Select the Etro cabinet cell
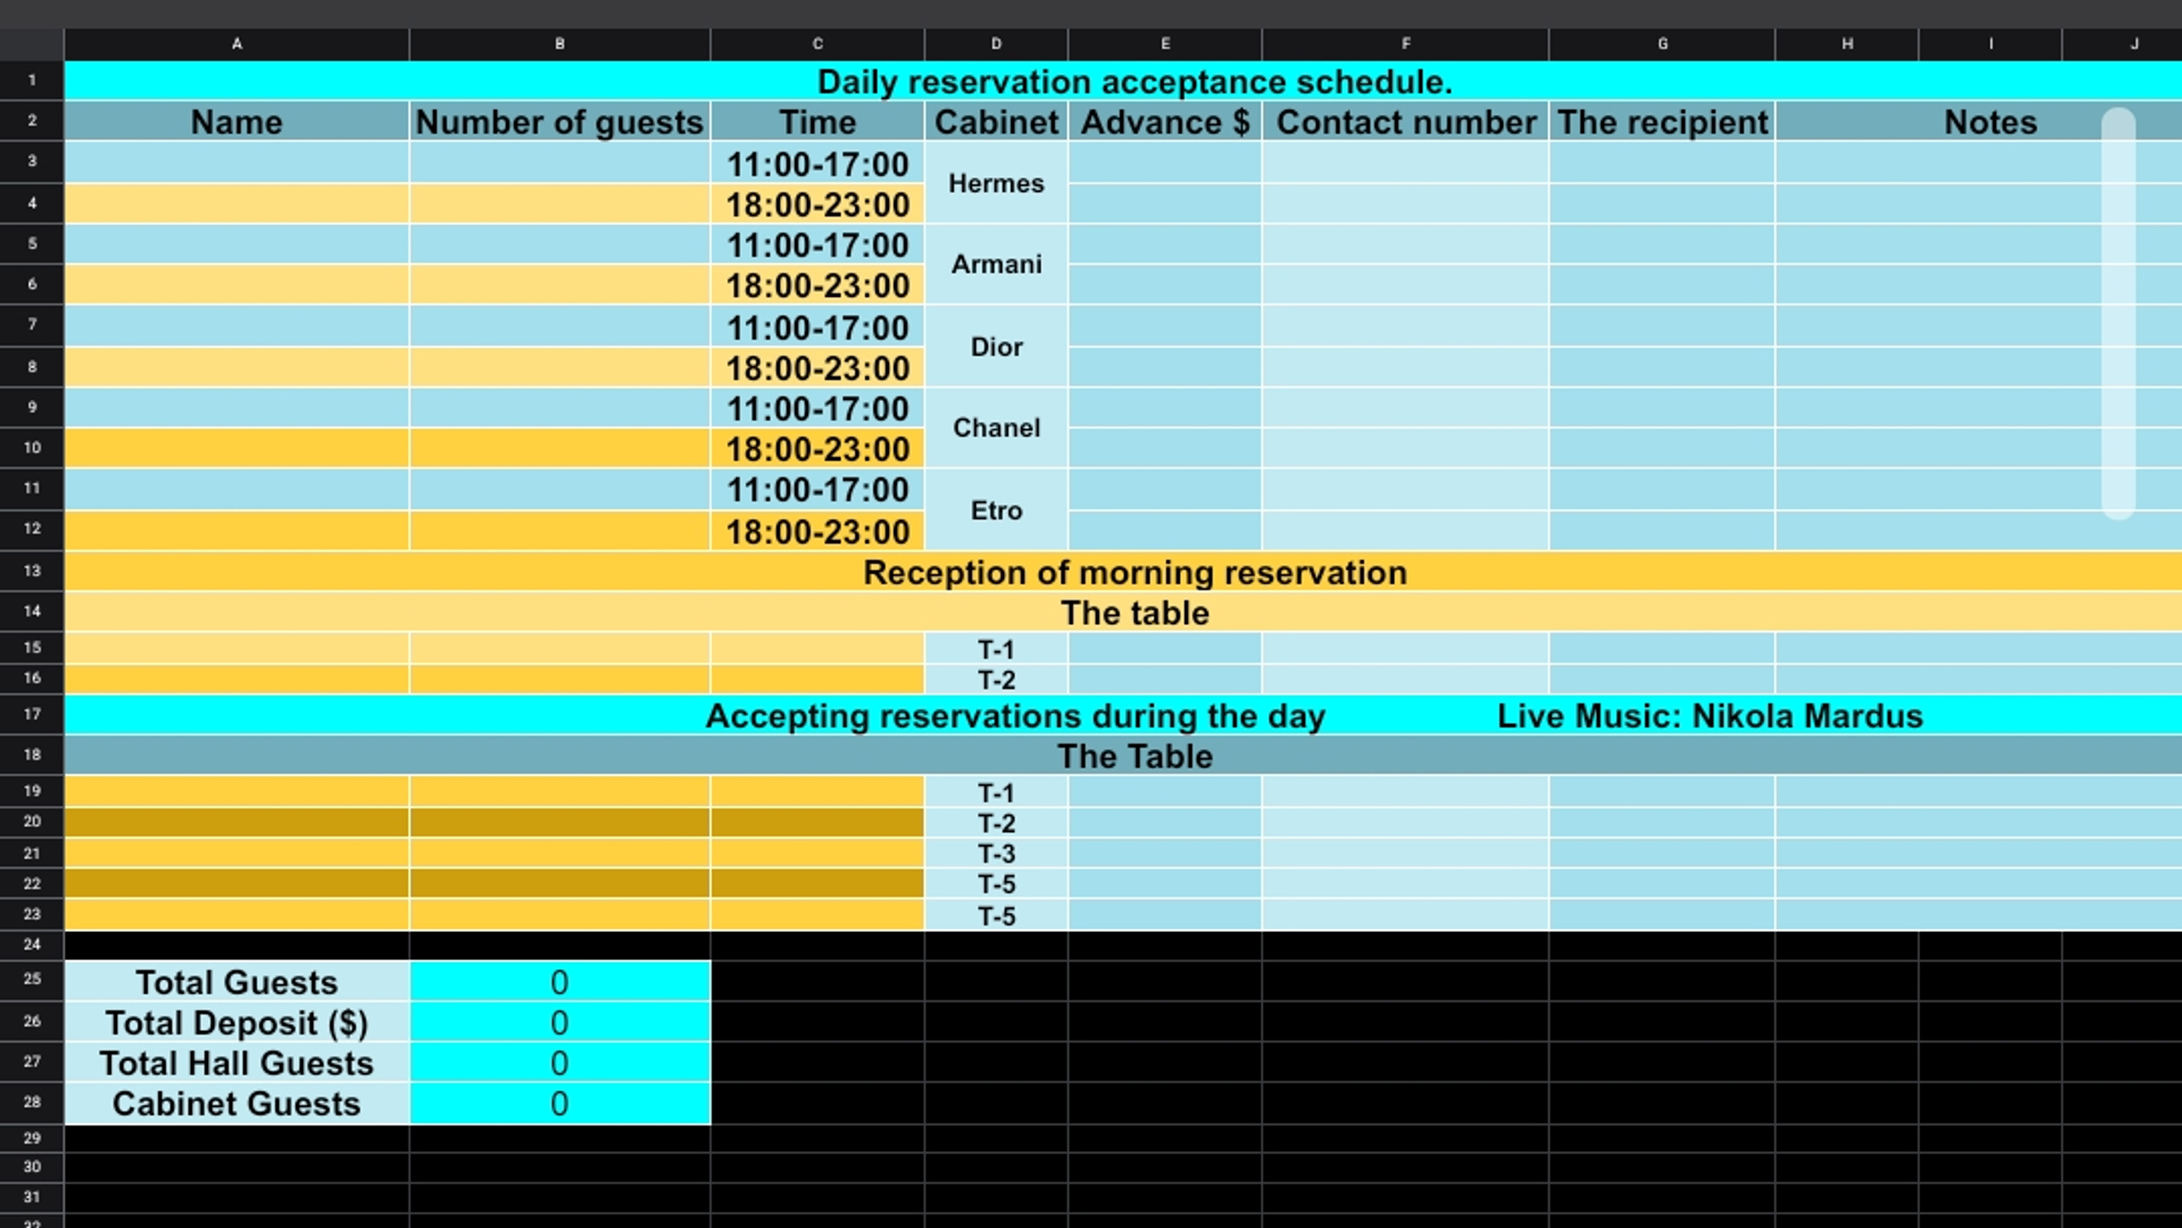This screenshot has width=2182, height=1228. click(x=996, y=510)
